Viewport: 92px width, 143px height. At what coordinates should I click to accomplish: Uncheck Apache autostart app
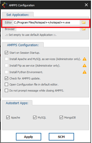click(x=8, y=118)
